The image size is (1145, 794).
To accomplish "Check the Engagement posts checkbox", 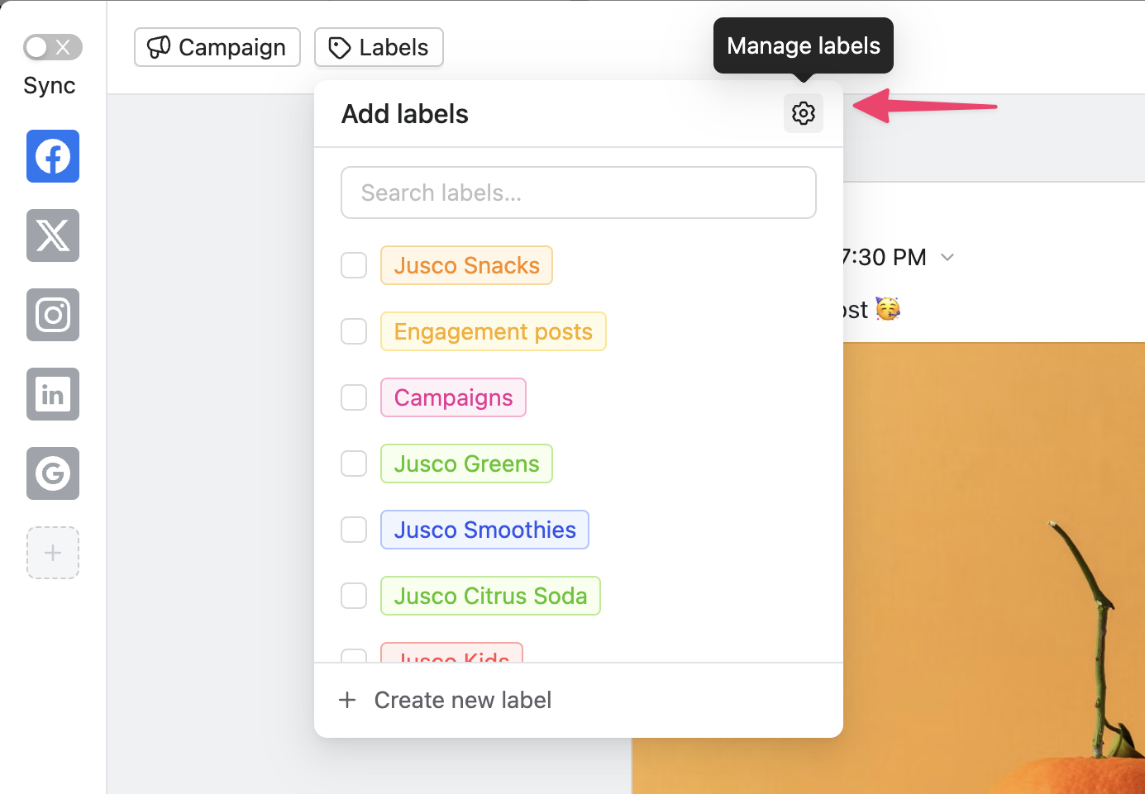I will pyautogui.click(x=354, y=331).
